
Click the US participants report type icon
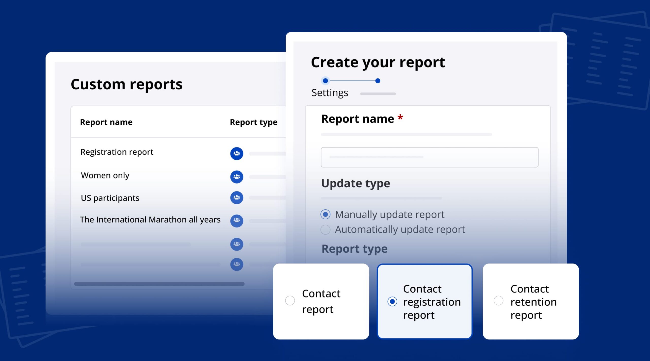coord(237,198)
